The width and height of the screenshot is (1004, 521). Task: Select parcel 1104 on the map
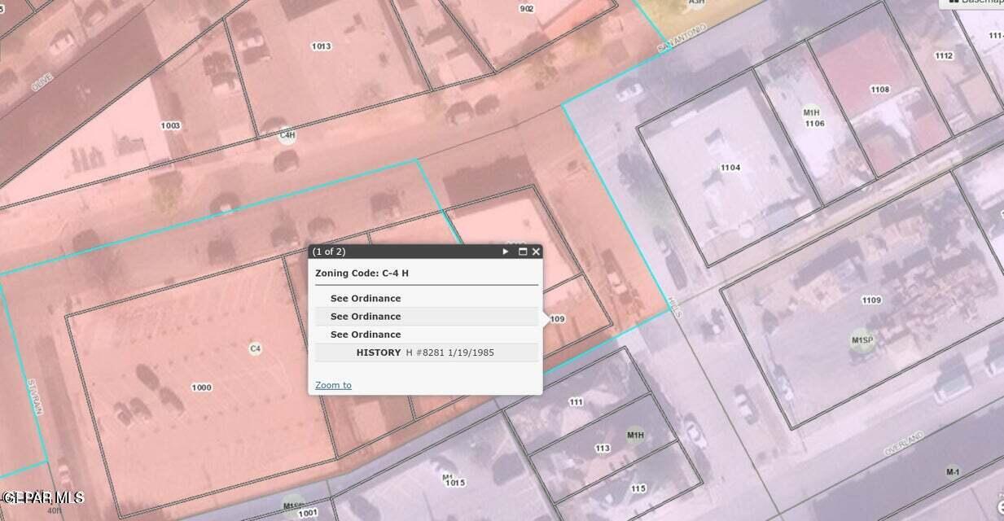coord(730,168)
